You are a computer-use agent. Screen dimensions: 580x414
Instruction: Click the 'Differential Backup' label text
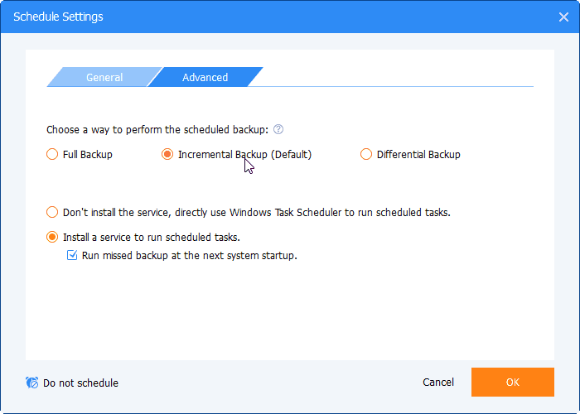418,154
